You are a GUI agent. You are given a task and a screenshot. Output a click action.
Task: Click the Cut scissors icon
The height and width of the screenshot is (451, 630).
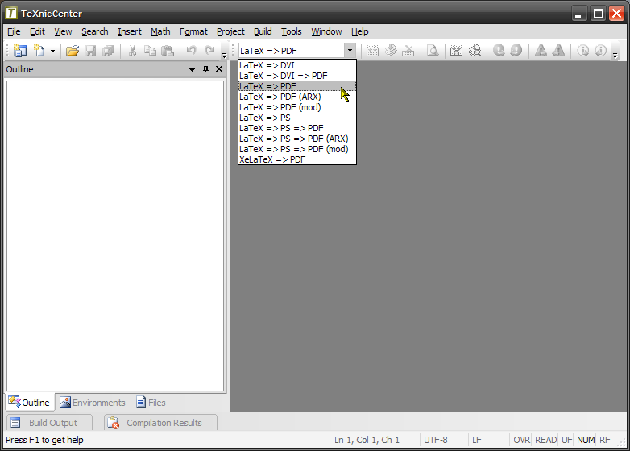pyautogui.click(x=132, y=51)
